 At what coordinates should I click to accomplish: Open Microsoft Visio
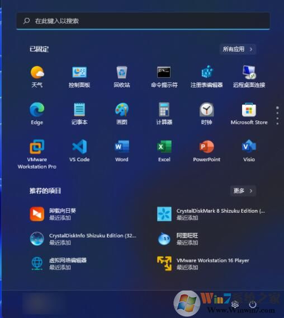249,151
